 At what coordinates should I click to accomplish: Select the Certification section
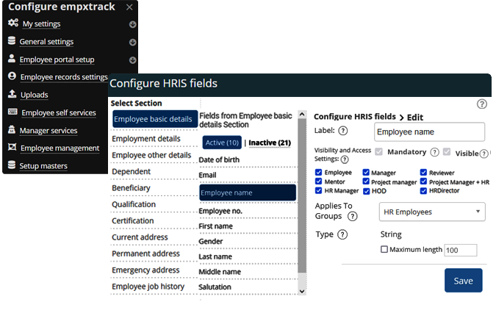[x=133, y=221]
